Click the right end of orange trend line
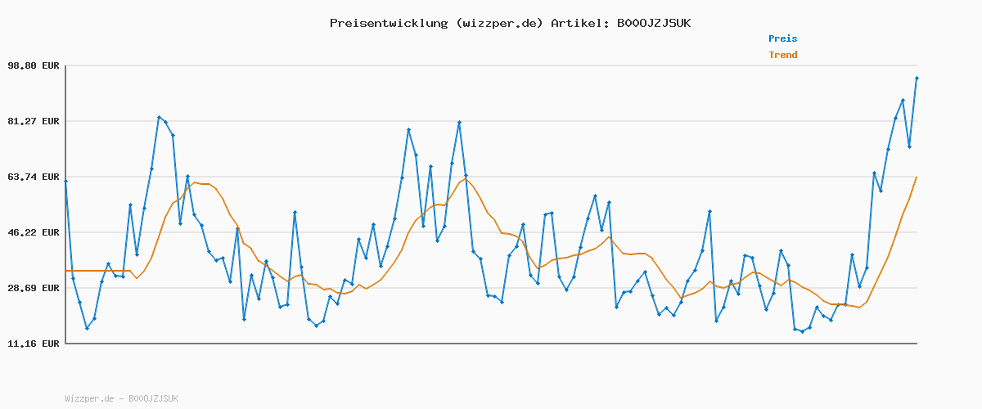This screenshot has width=982, height=409. click(917, 177)
